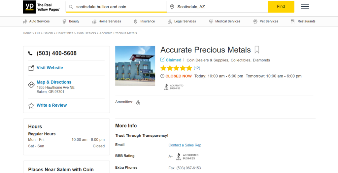Open the Auto Services category menu
The width and height of the screenshot is (338, 173).
tap(36, 21)
